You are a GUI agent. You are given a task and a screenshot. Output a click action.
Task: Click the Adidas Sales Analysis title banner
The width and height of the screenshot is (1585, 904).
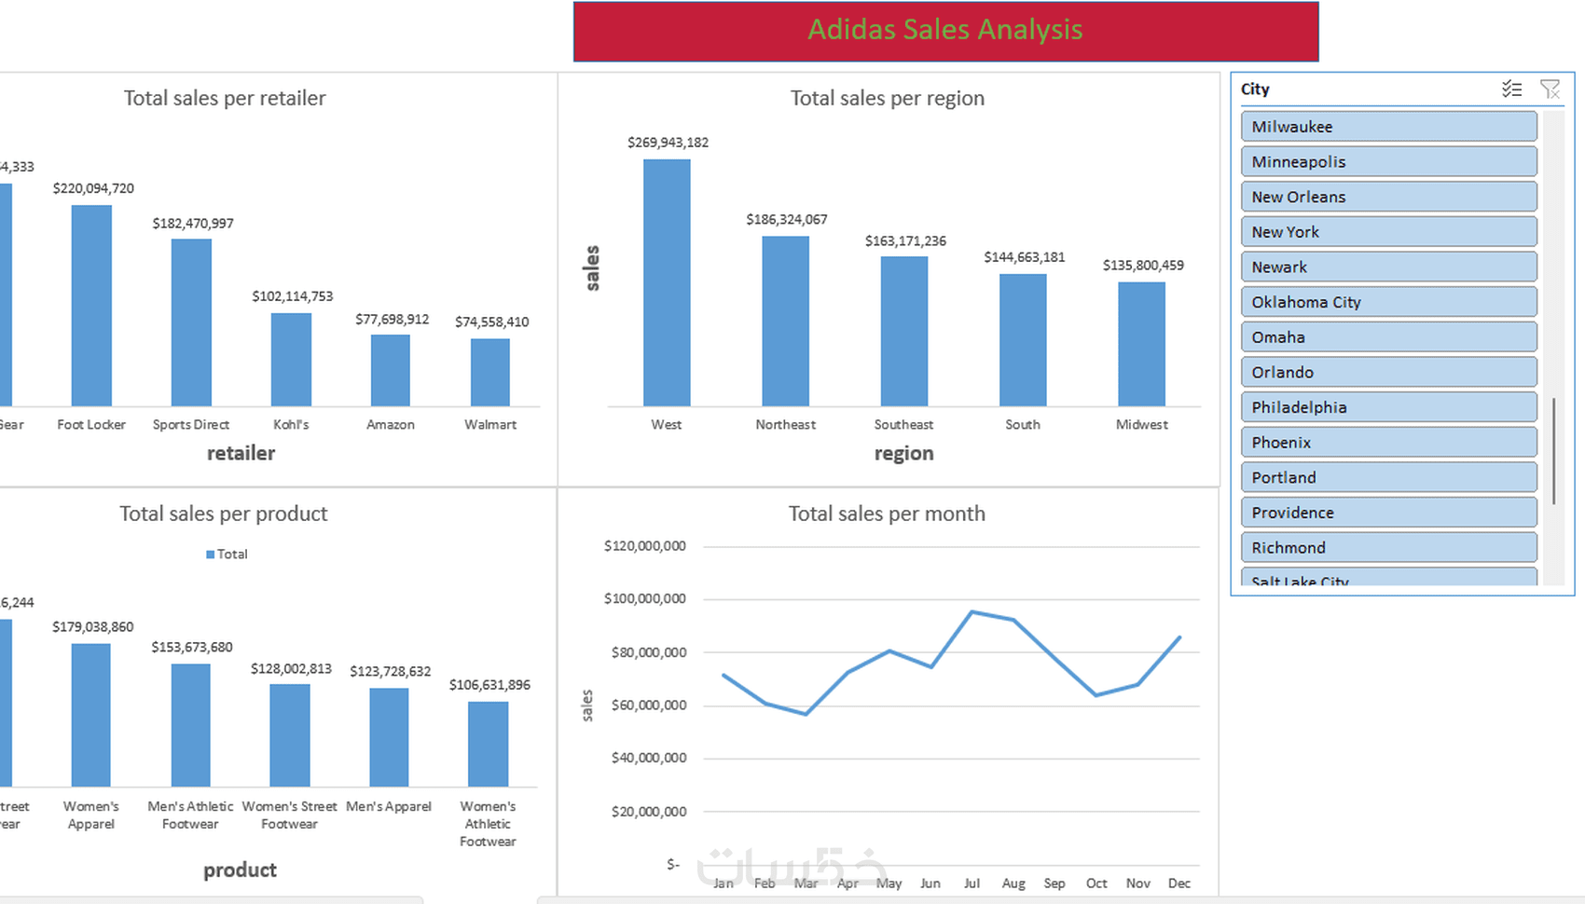click(x=944, y=30)
